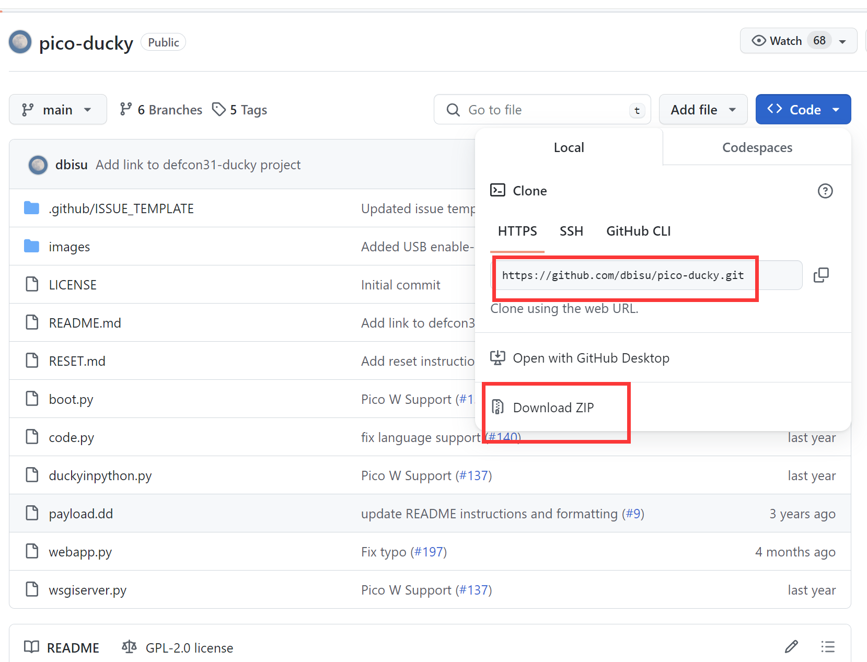Click the HTTPS clone URL text field
The image size is (867, 662).
[647, 275]
